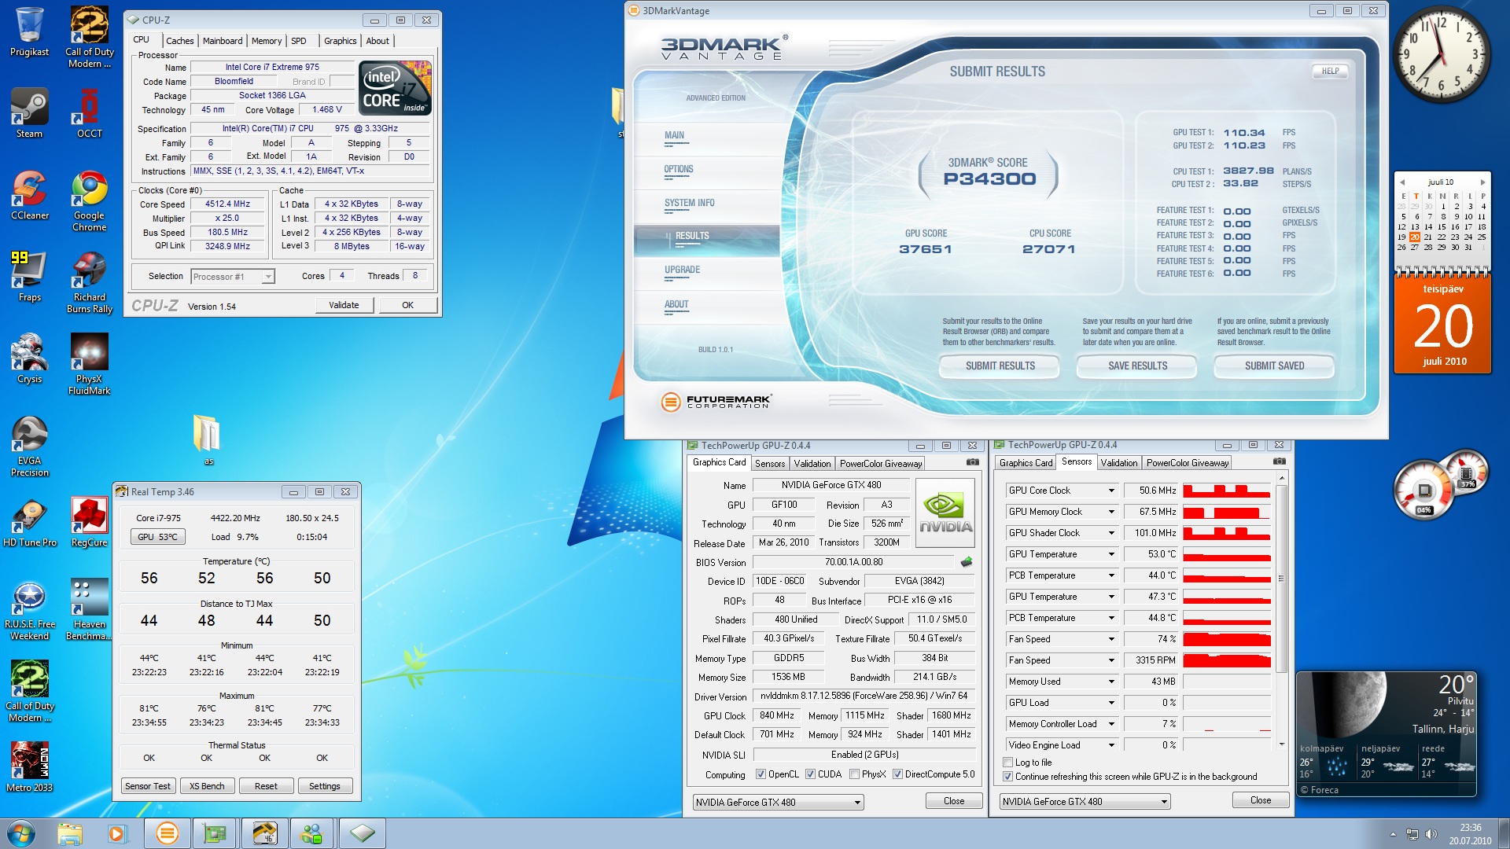Click the GPU-Z screenshot camera icon in Graphics Card window
1510x849 pixels.
click(x=973, y=462)
